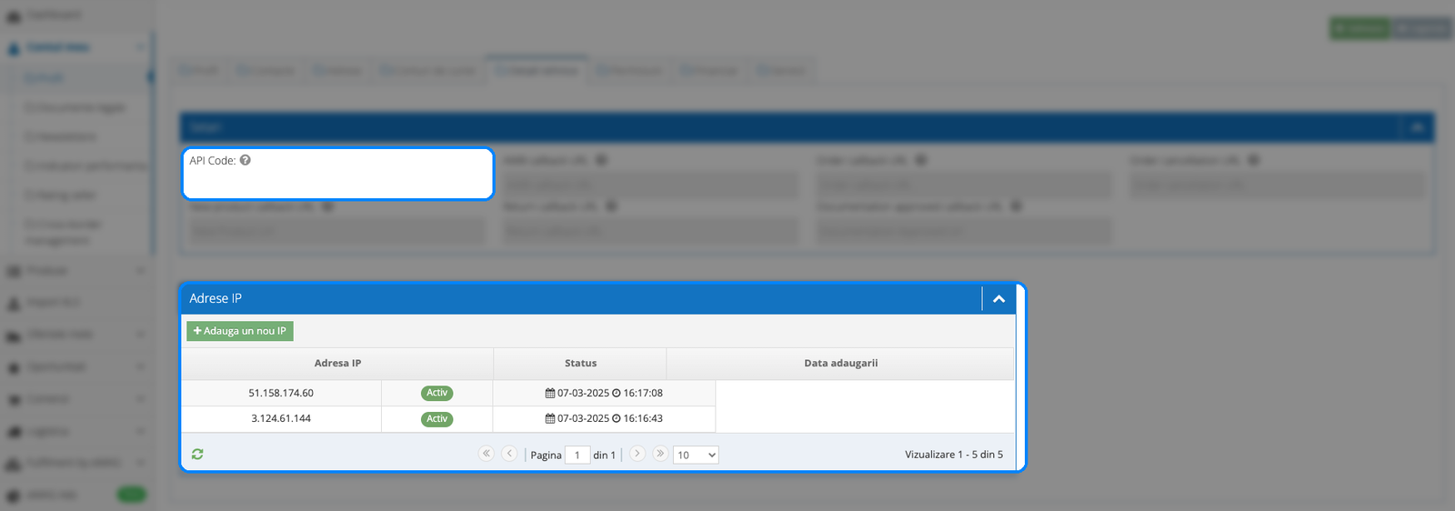This screenshot has height=511, width=1455.
Task: Select the 3.124.61.144 IP address cell
Action: (281, 418)
